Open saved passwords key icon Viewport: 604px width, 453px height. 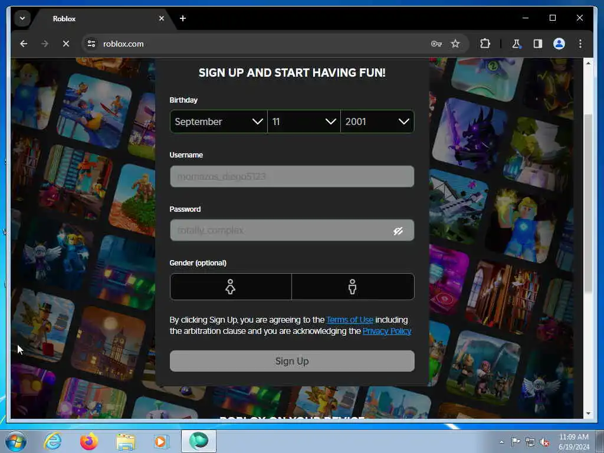pos(436,44)
